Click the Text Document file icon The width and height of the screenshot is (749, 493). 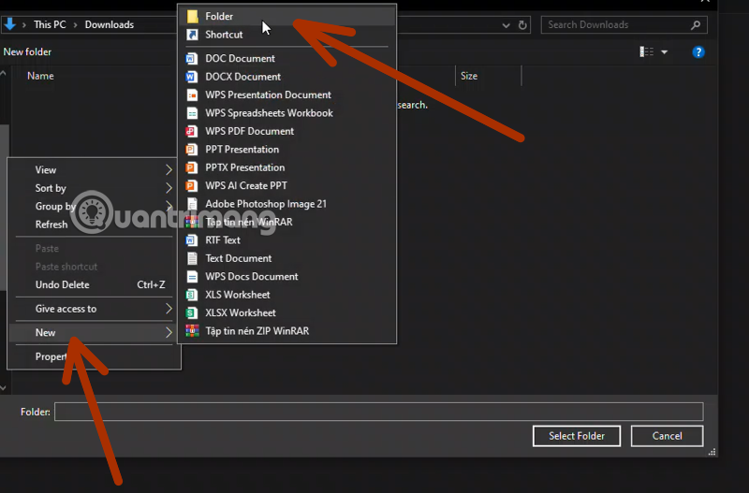click(192, 258)
